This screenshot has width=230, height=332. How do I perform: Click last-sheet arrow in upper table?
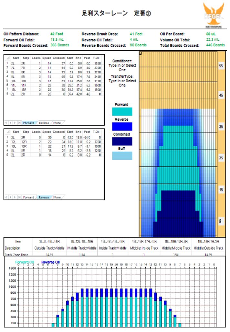19,123
